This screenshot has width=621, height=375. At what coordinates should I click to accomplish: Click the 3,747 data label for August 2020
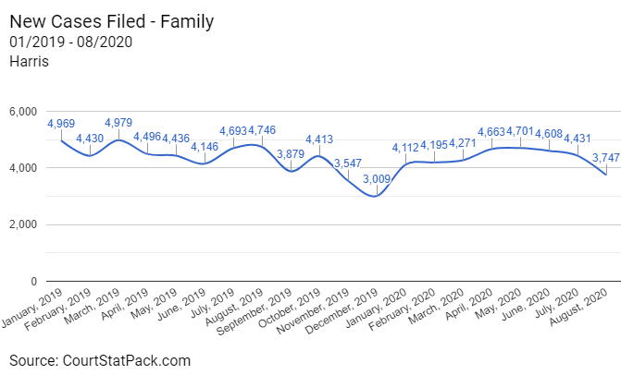point(604,158)
